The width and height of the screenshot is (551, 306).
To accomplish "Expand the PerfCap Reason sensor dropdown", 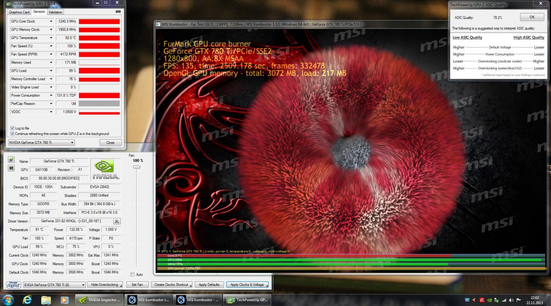I will (51, 104).
